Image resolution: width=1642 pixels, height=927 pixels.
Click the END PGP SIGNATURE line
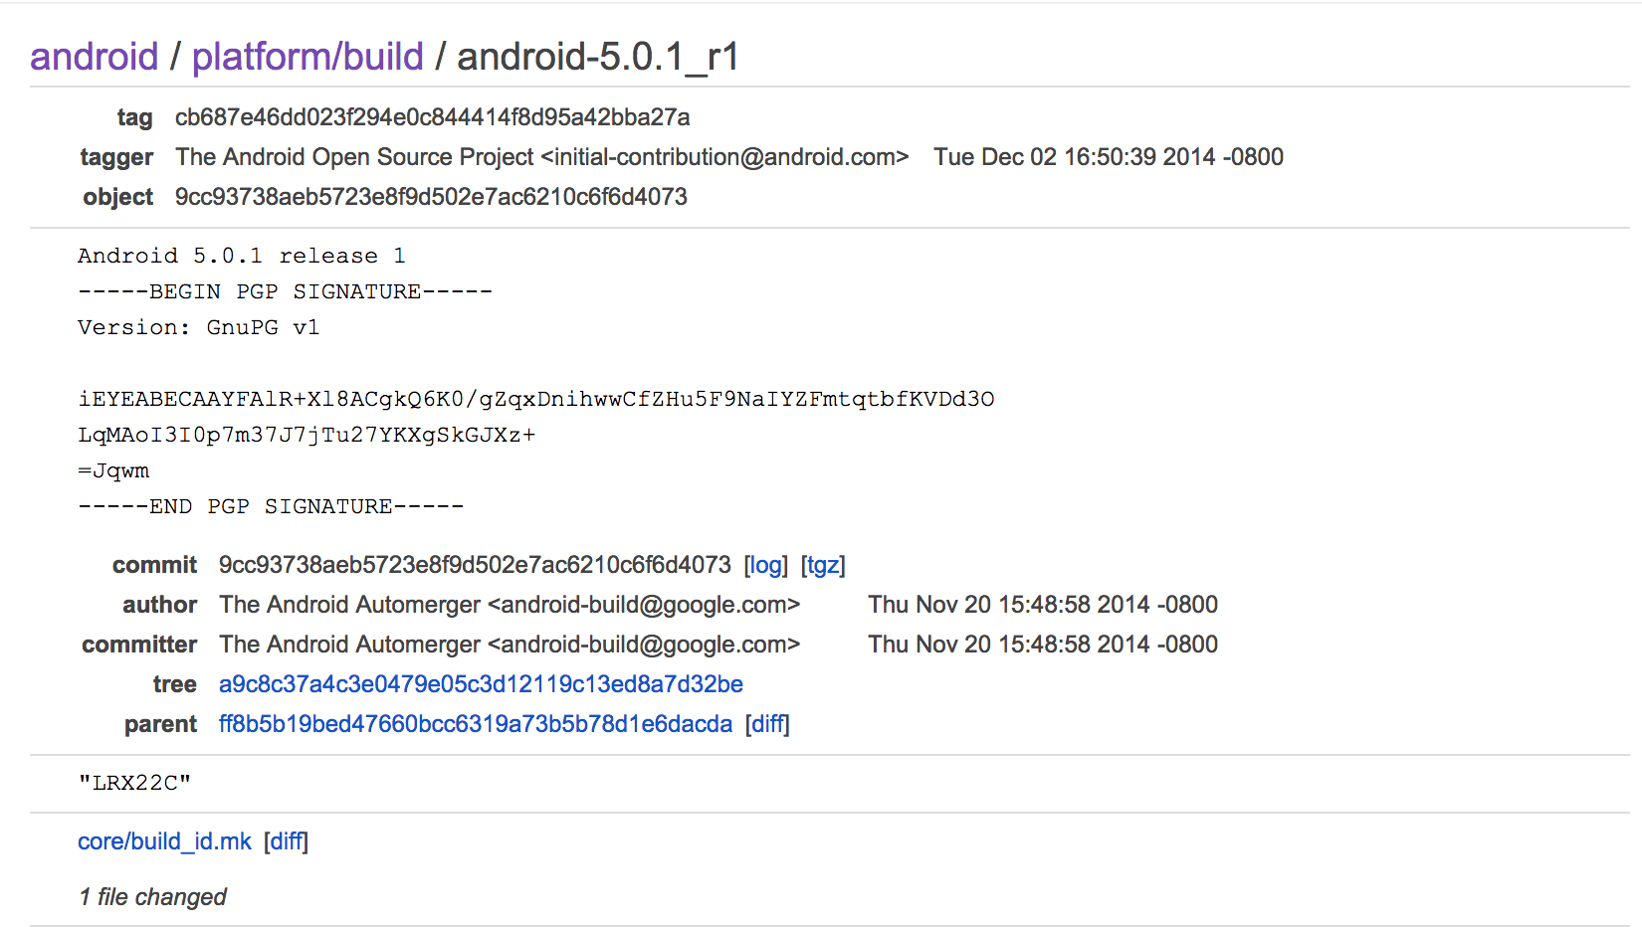(x=271, y=506)
